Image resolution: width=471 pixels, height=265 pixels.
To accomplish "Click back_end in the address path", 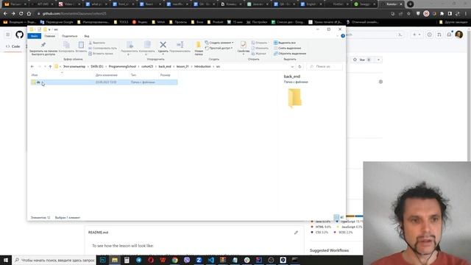I will pos(165,66).
